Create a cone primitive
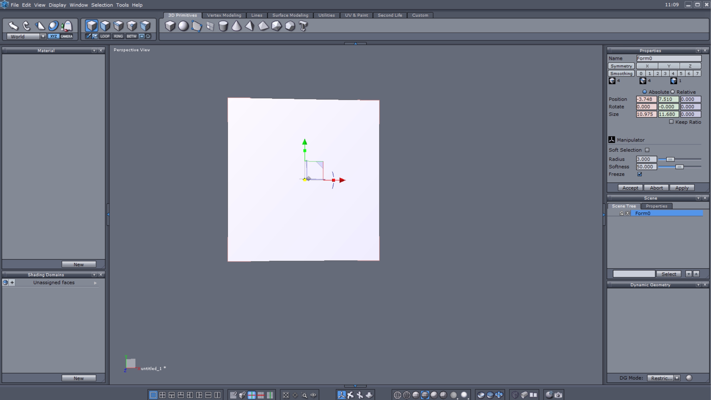Image resolution: width=711 pixels, height=400 pixels. [236, 26]
